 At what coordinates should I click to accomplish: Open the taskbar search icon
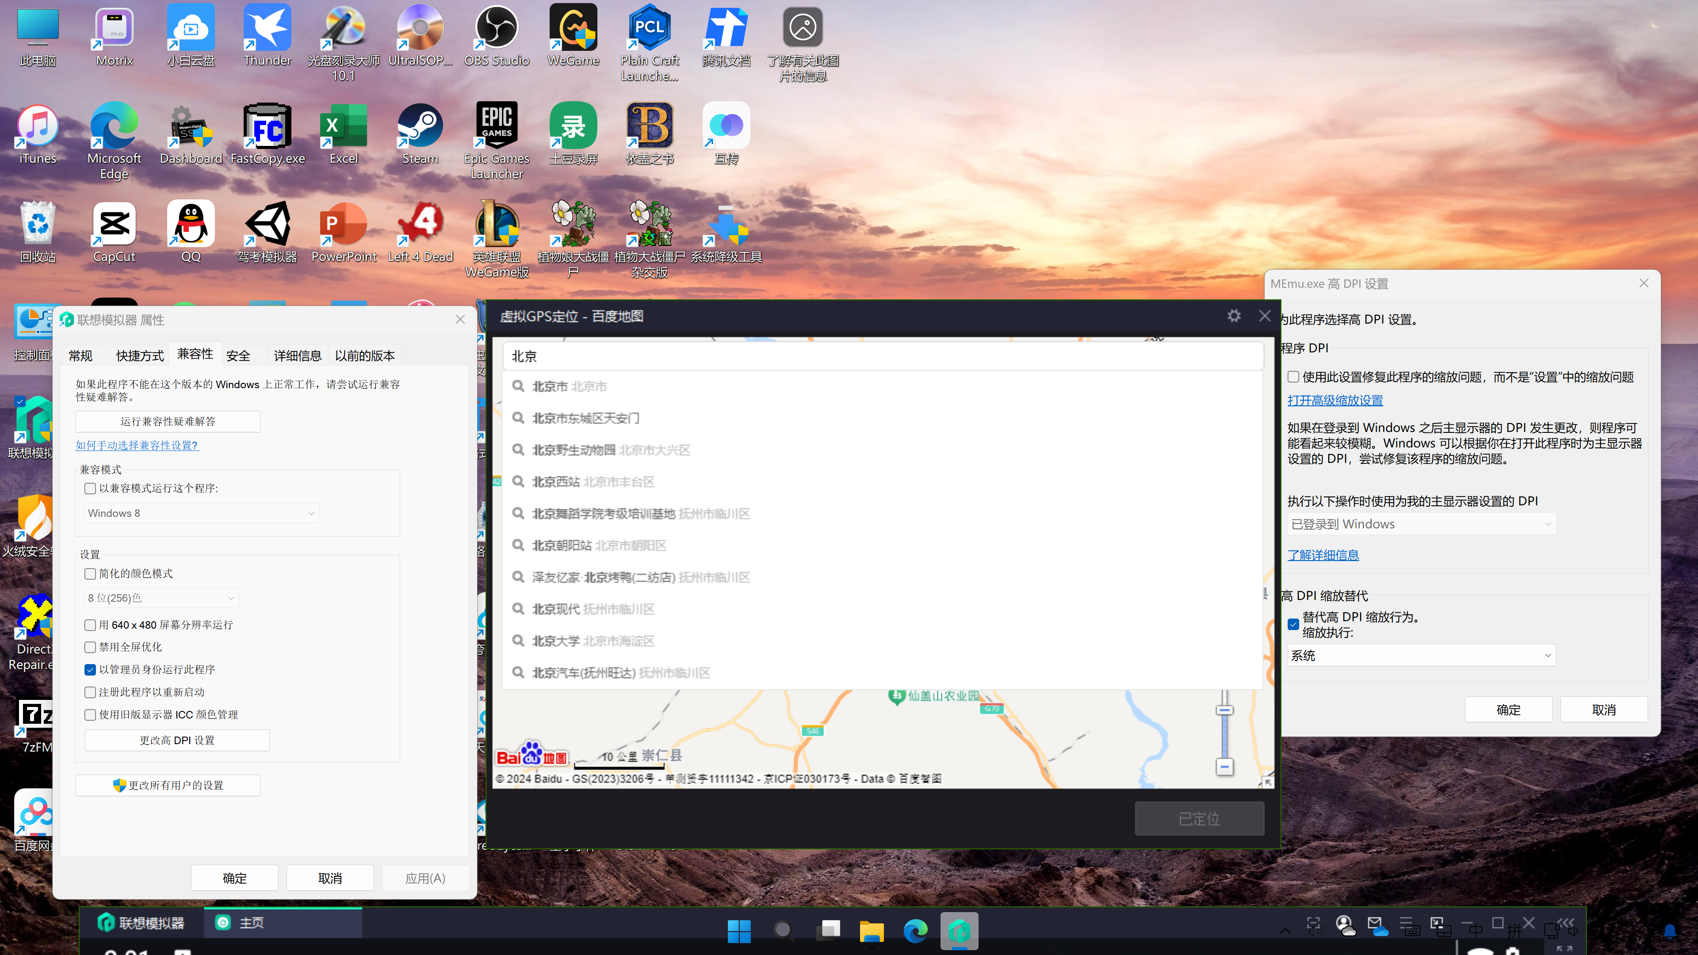783,931
